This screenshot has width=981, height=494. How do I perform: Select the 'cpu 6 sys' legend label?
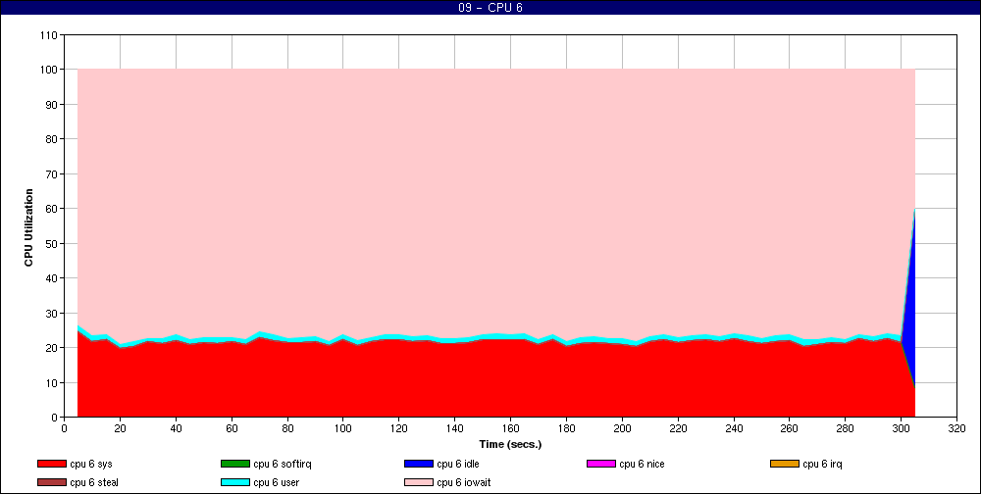(x=91, y=464)
